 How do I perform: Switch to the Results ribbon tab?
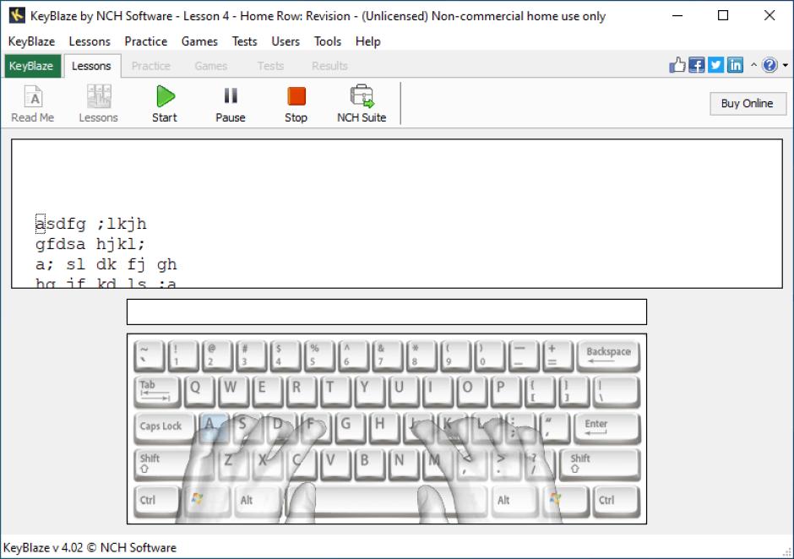click(329, 66)
